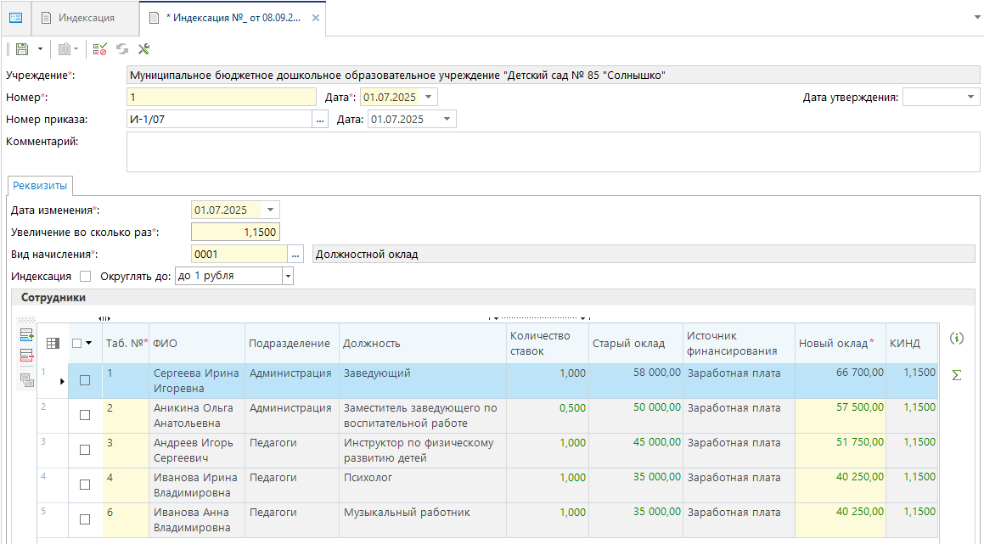Open the grid column layout icon
The width and height of the screenshot is (984, 544).
(53, 344)
